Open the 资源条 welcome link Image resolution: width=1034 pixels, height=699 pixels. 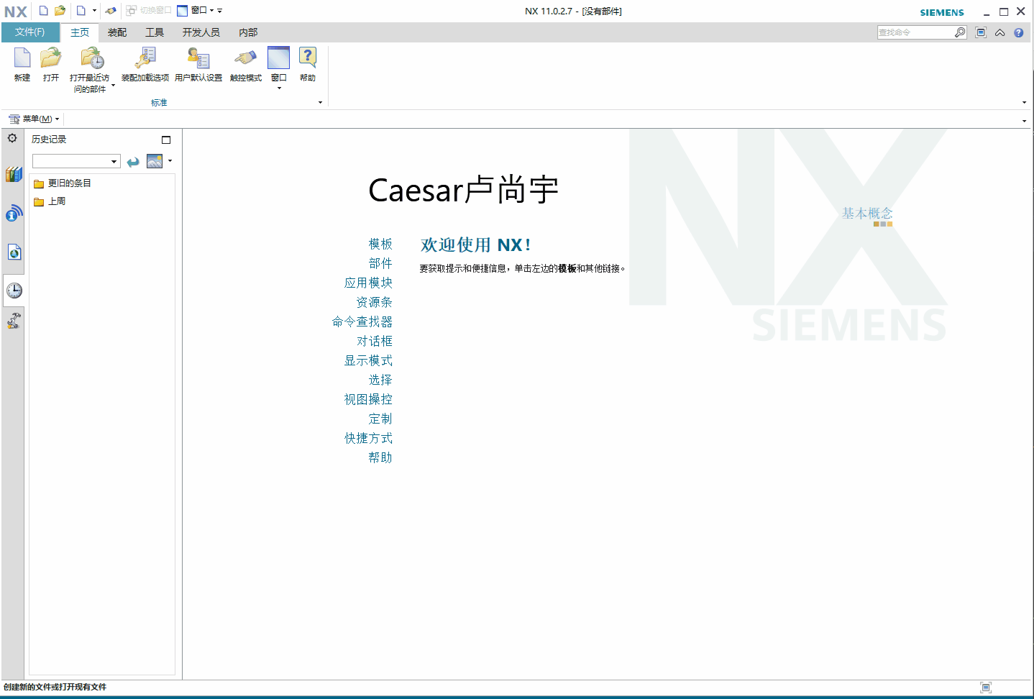pos(375,303)
